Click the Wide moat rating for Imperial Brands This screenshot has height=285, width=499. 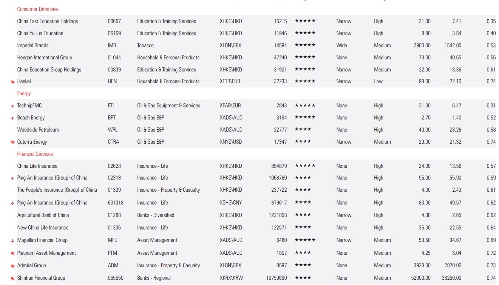(x=341, y=45)
